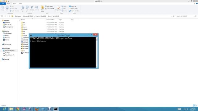Open the recent locations dropdown arrow

[x=7, y=16]
